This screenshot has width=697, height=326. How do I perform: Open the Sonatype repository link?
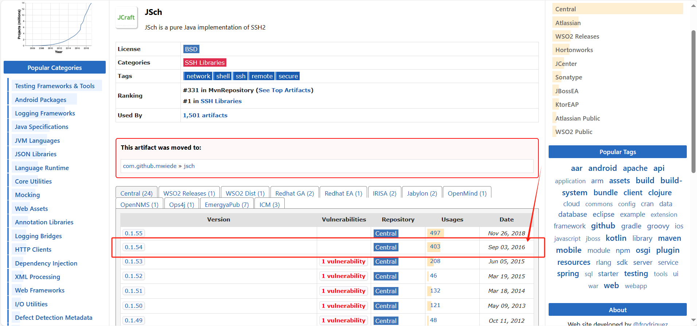point(569,77)
